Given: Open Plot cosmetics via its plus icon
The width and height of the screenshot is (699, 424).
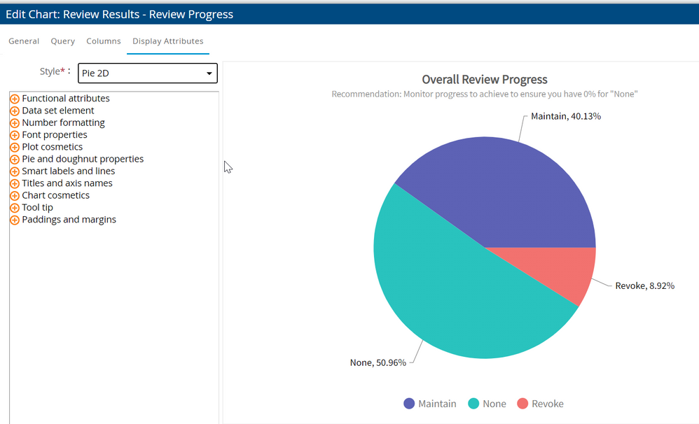Looking at the screenshot, I should point(15,147).
